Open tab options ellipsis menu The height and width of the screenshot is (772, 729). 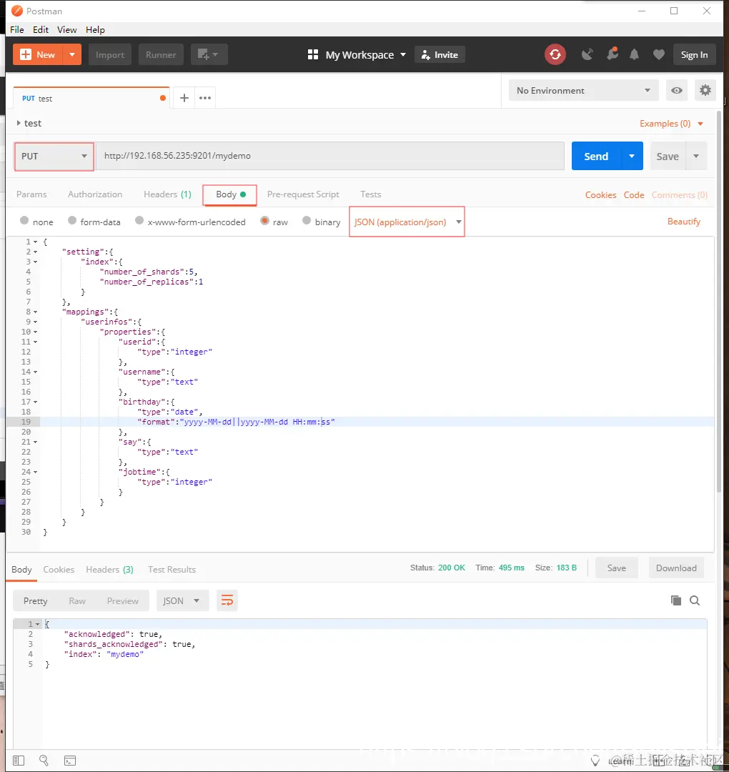tap(205, 98)
